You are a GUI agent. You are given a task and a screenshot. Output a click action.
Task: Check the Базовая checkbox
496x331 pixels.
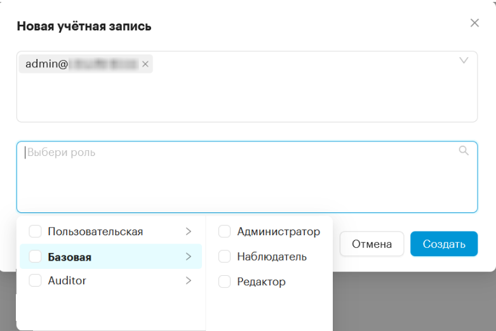pos(35,256)
